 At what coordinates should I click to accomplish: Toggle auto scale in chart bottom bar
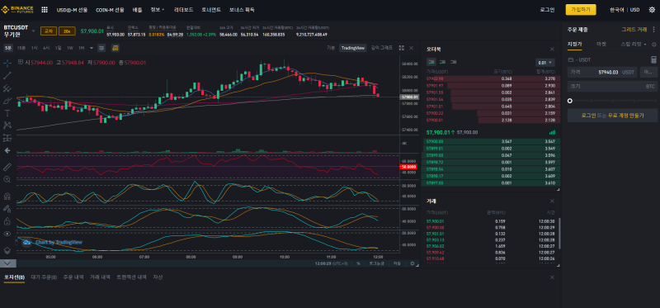[397, 263]
